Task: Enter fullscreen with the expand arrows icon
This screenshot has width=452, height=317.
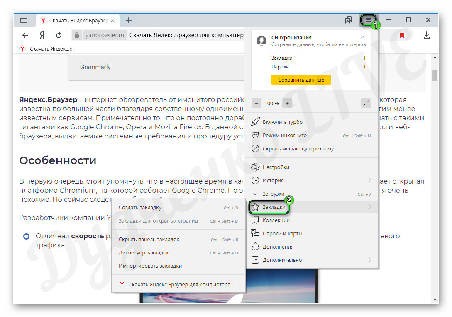Action: [x=366, y=103]
